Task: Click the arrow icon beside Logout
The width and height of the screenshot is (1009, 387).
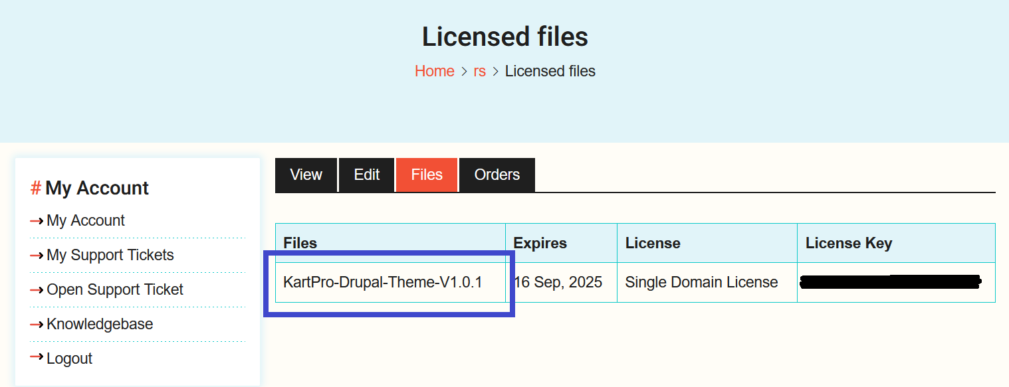Action: tap(37, 358)
